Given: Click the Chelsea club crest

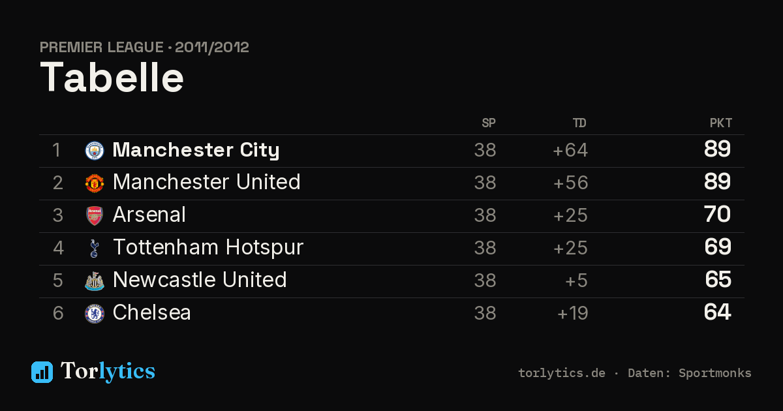Looking at the screenshot, I should (95, 314).
